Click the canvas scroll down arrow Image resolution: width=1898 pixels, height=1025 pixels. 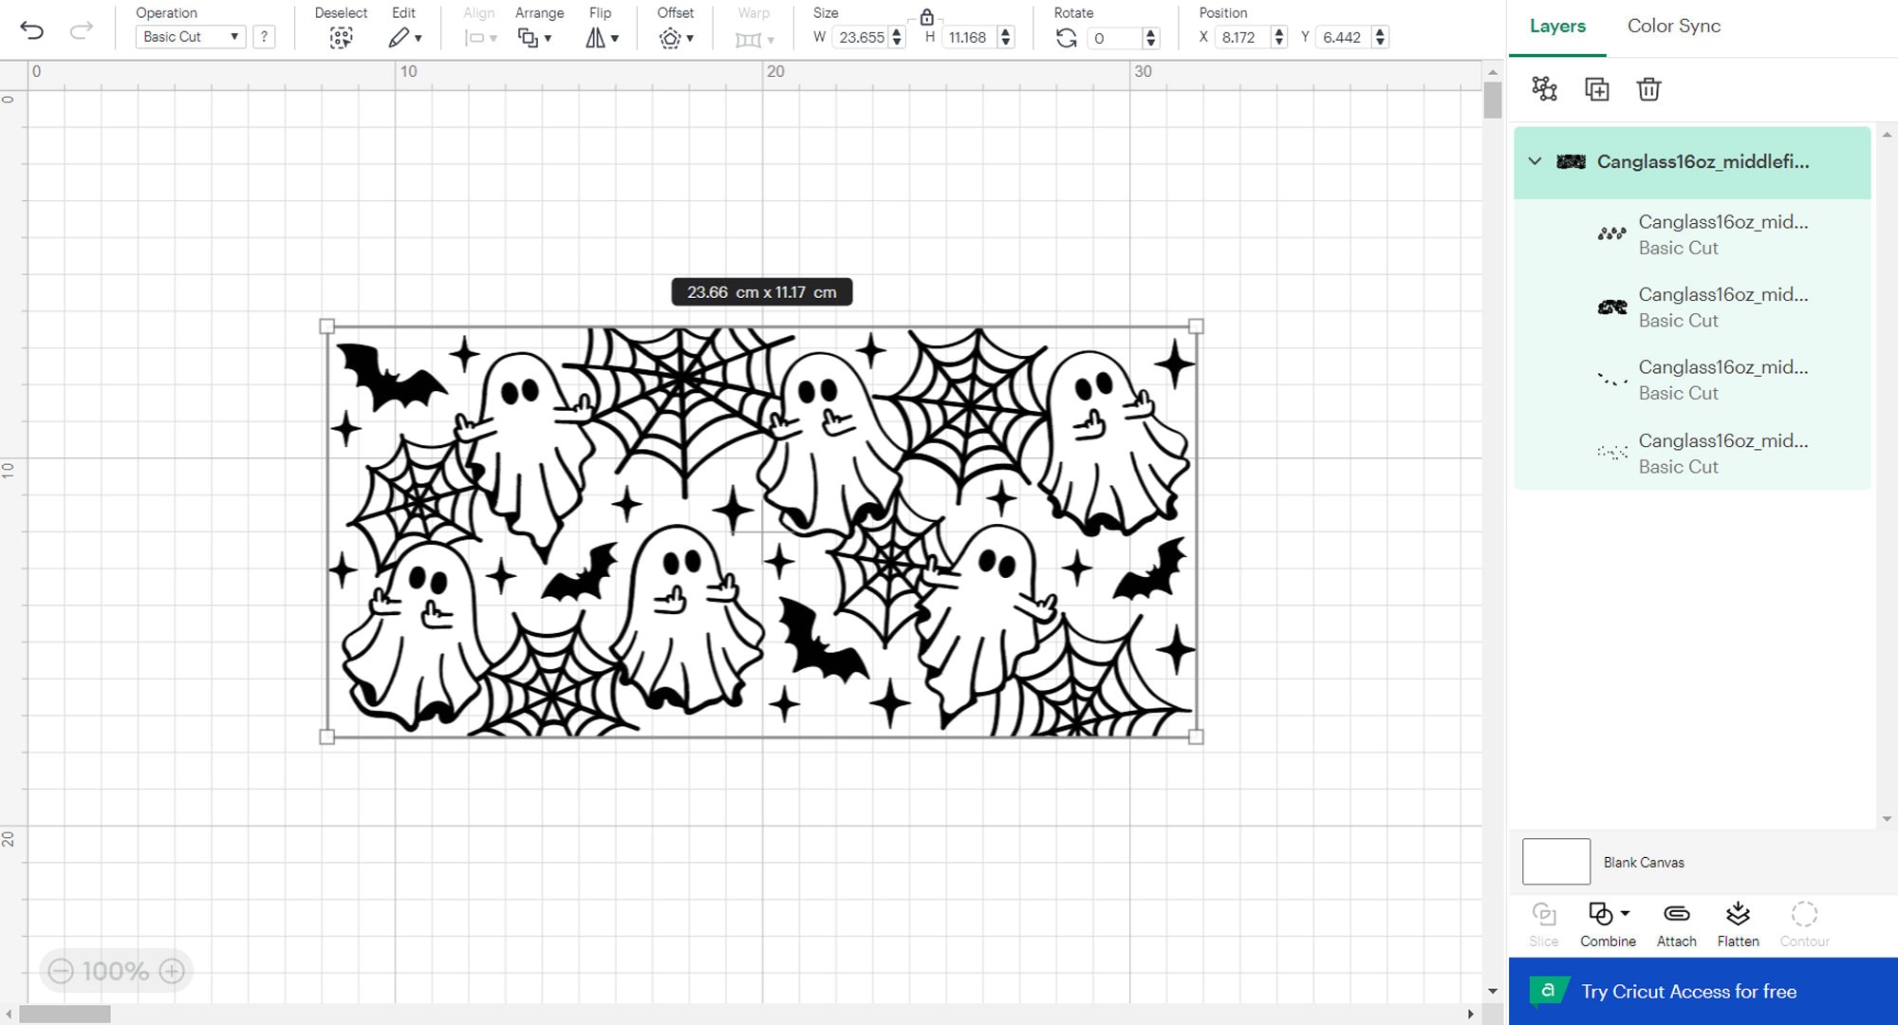click(x=1493, y=992)
